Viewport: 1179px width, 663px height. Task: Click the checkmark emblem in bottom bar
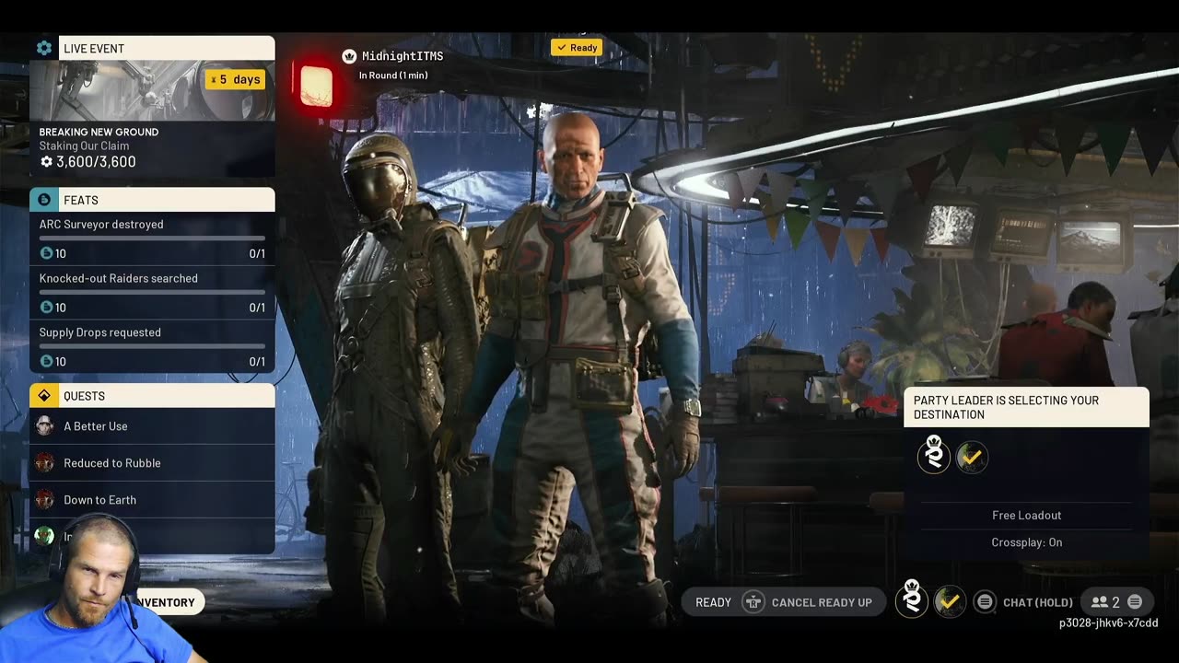[950, 602]
